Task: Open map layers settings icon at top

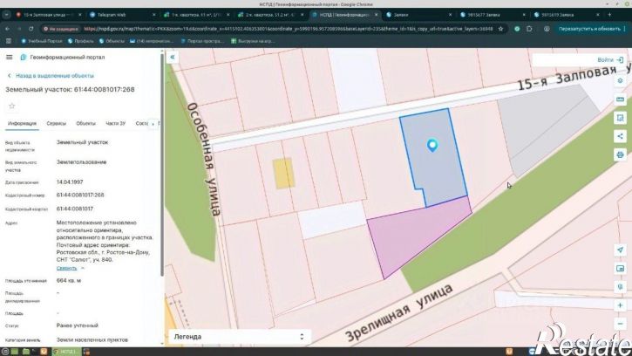Action: pos(621,81)
